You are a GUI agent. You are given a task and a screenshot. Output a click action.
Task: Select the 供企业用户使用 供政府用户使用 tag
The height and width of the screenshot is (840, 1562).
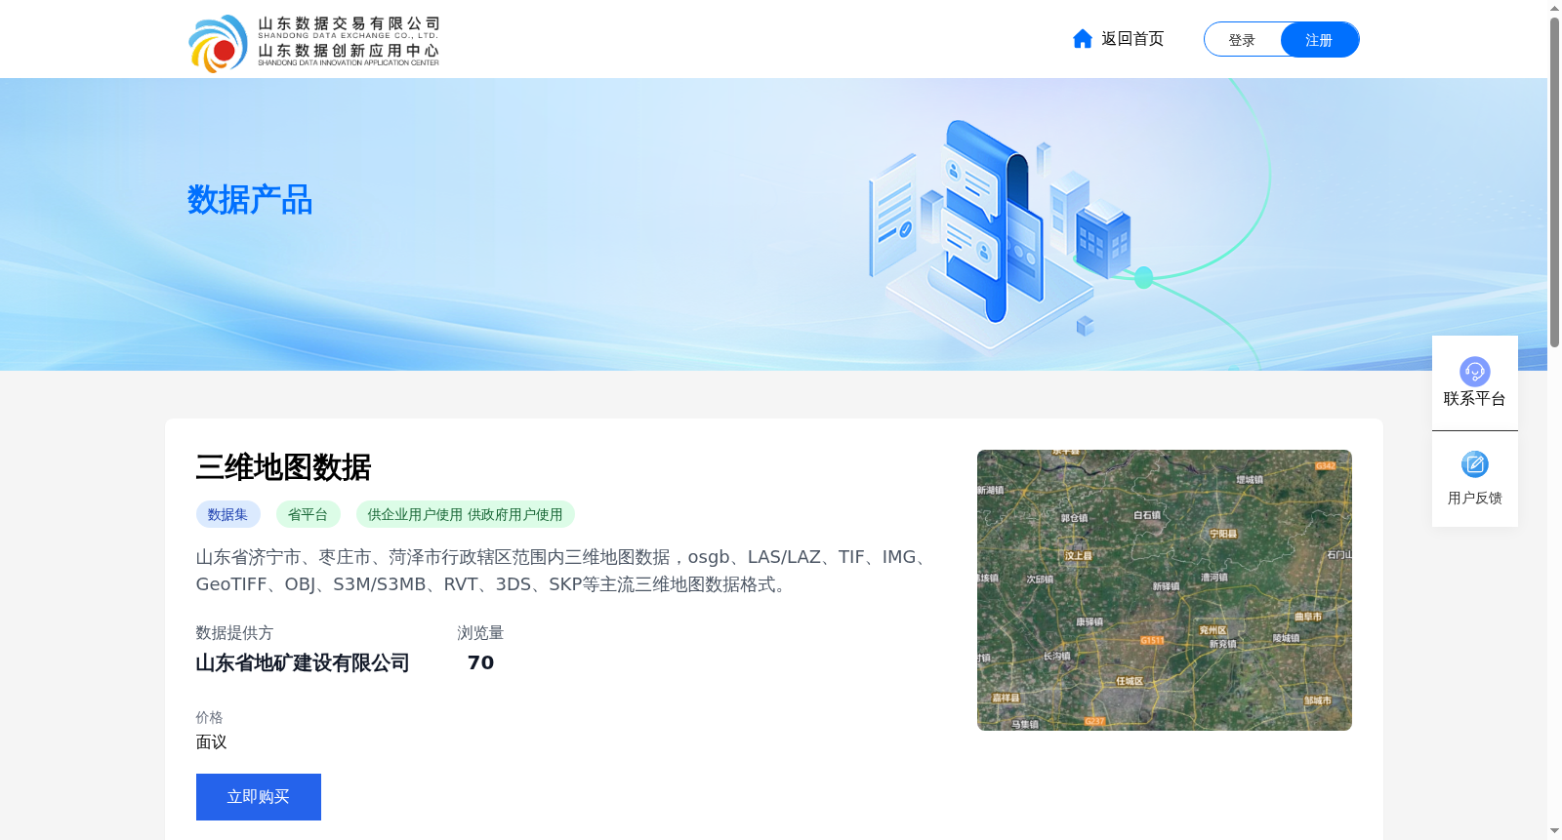(x=465, y=514)
